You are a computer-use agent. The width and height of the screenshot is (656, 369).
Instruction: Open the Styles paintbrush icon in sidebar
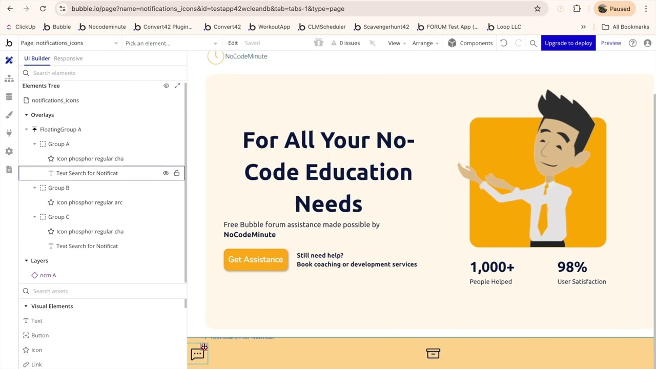click(9, 115)
